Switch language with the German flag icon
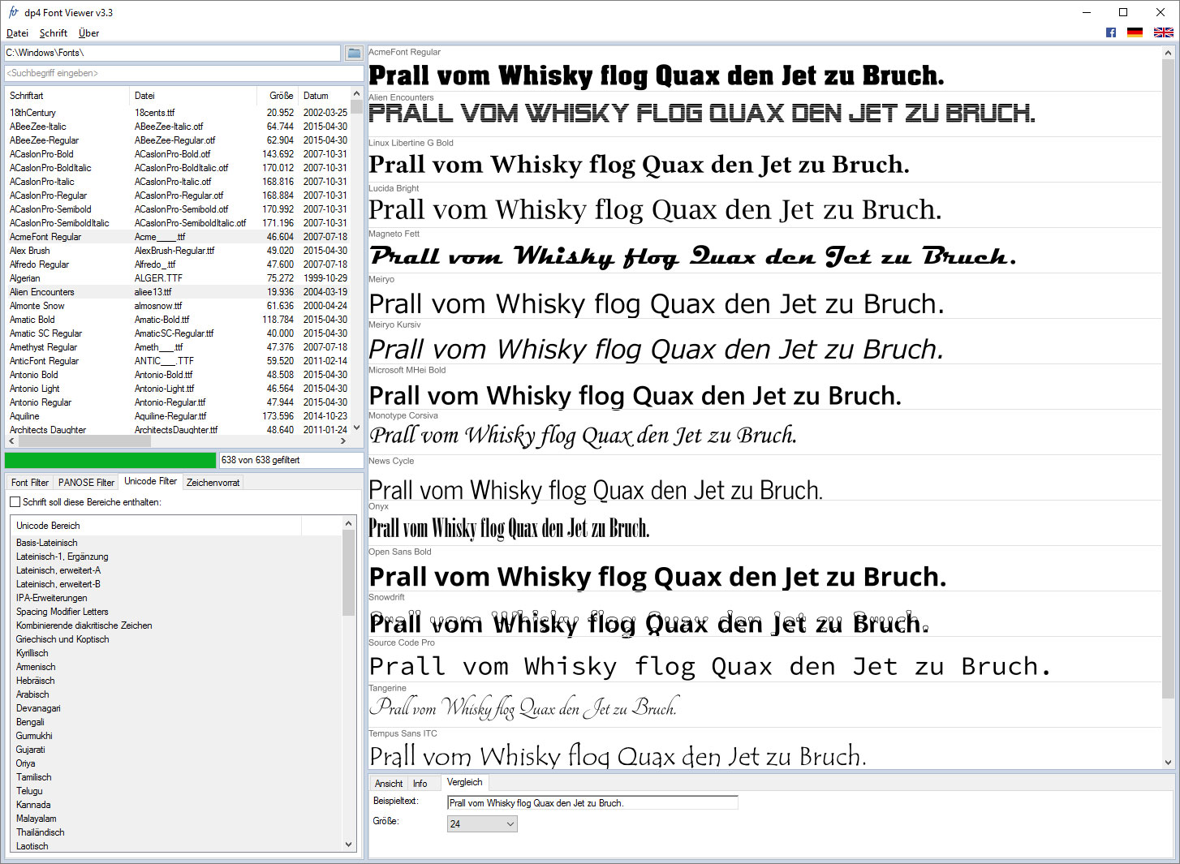 (x=1135, y=32)
